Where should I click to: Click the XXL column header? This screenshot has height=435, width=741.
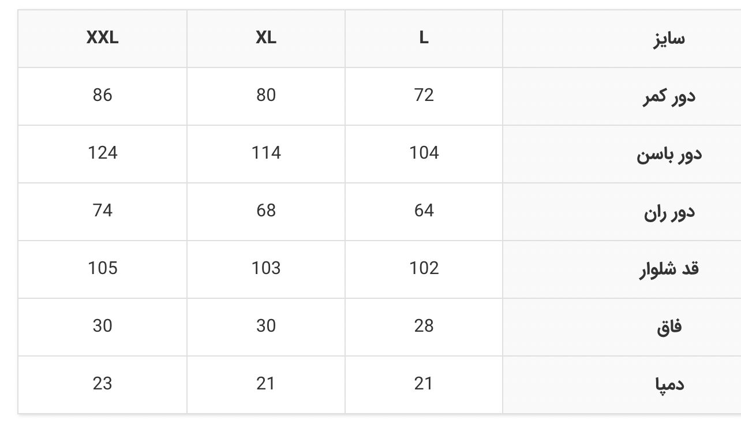coord(102,38)
